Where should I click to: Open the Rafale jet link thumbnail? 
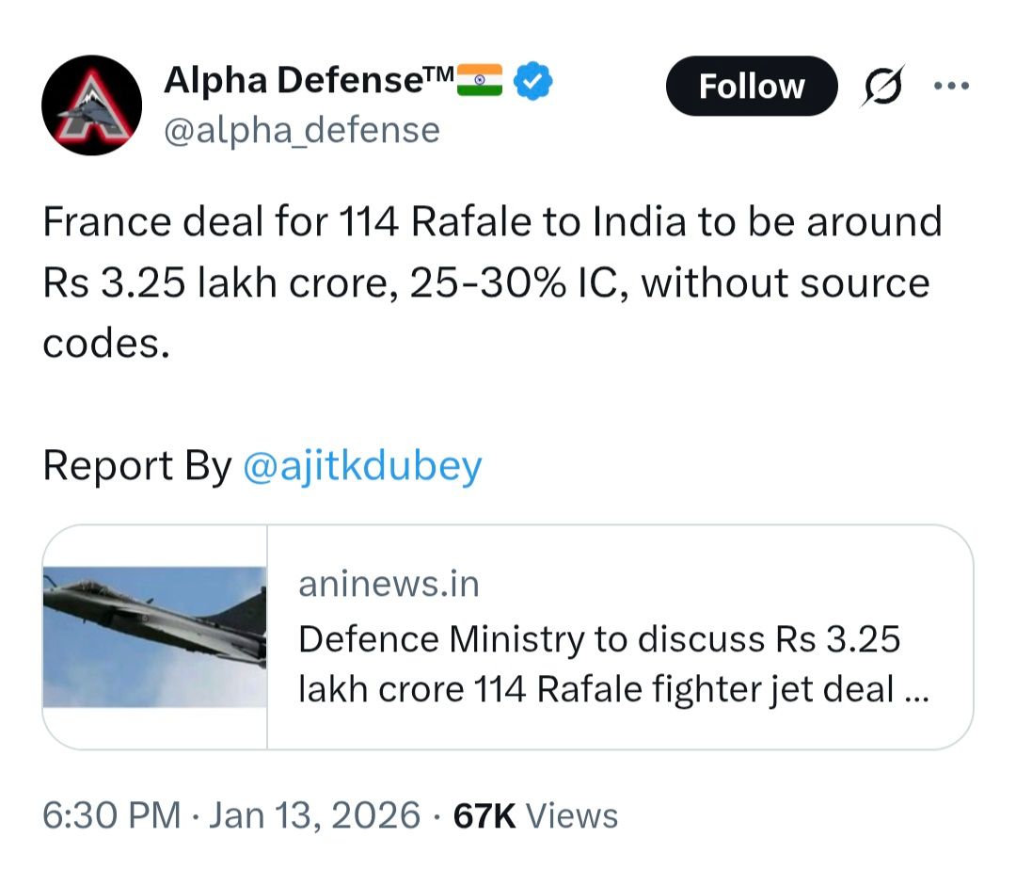coord(155,636)
